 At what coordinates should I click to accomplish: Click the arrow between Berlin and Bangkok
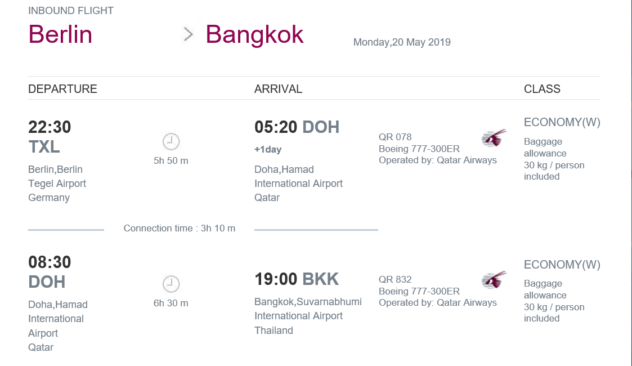188,34
